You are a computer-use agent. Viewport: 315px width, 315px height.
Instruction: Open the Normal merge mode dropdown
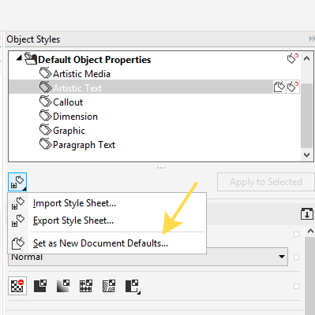[148, 257]
